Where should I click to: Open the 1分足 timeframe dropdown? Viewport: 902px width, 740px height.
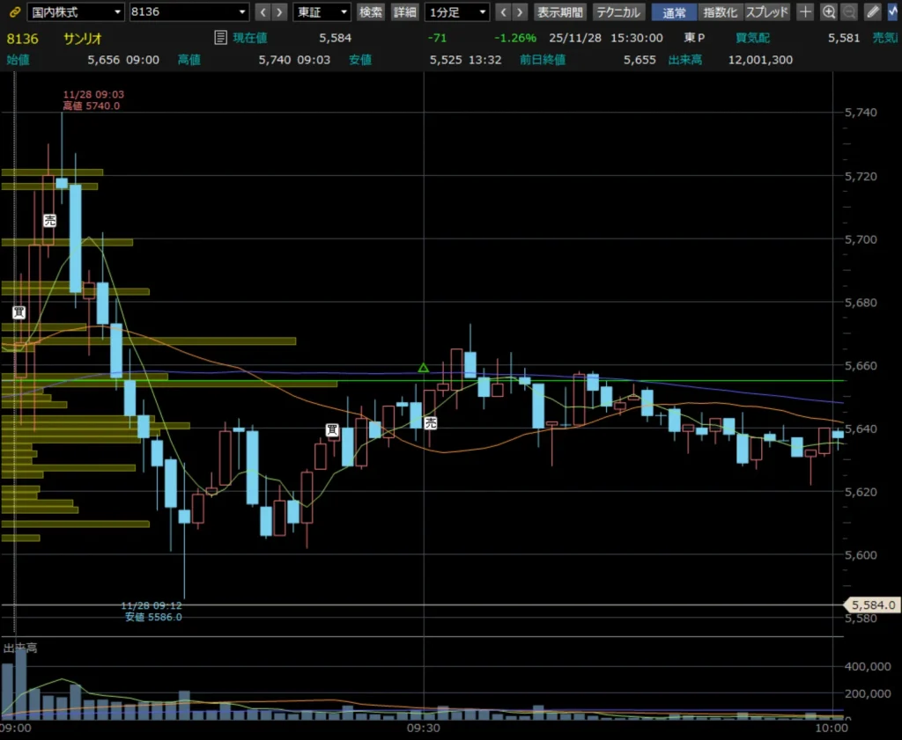457,12
